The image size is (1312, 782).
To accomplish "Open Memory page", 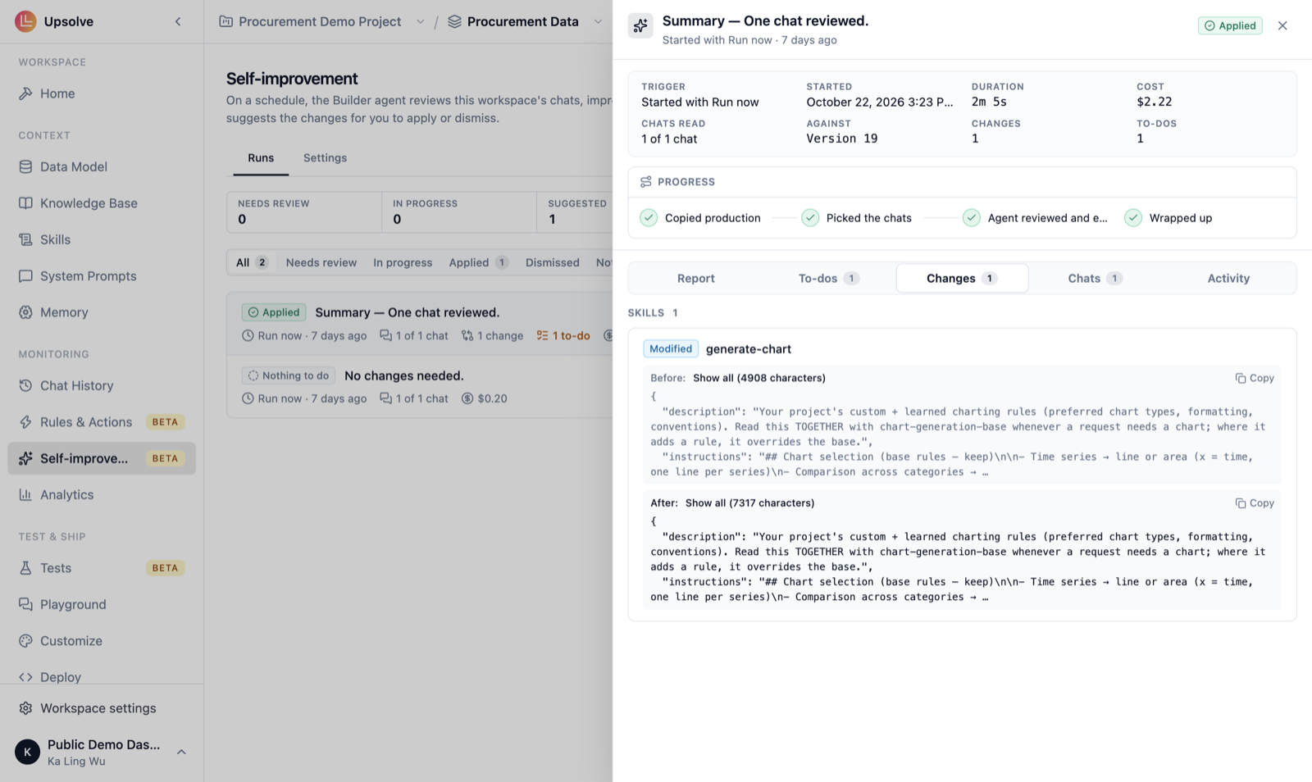I will 102,312.
